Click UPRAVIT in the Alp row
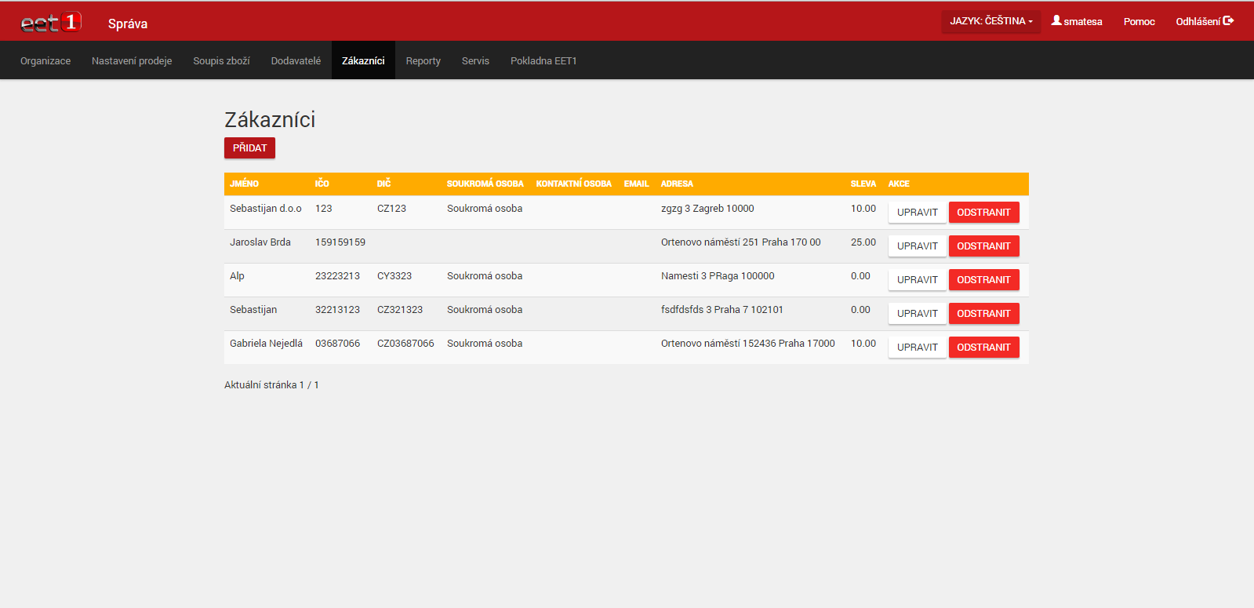Viewport: 1254px width, 608px height. pyautogui.click(x=917, y=280)
